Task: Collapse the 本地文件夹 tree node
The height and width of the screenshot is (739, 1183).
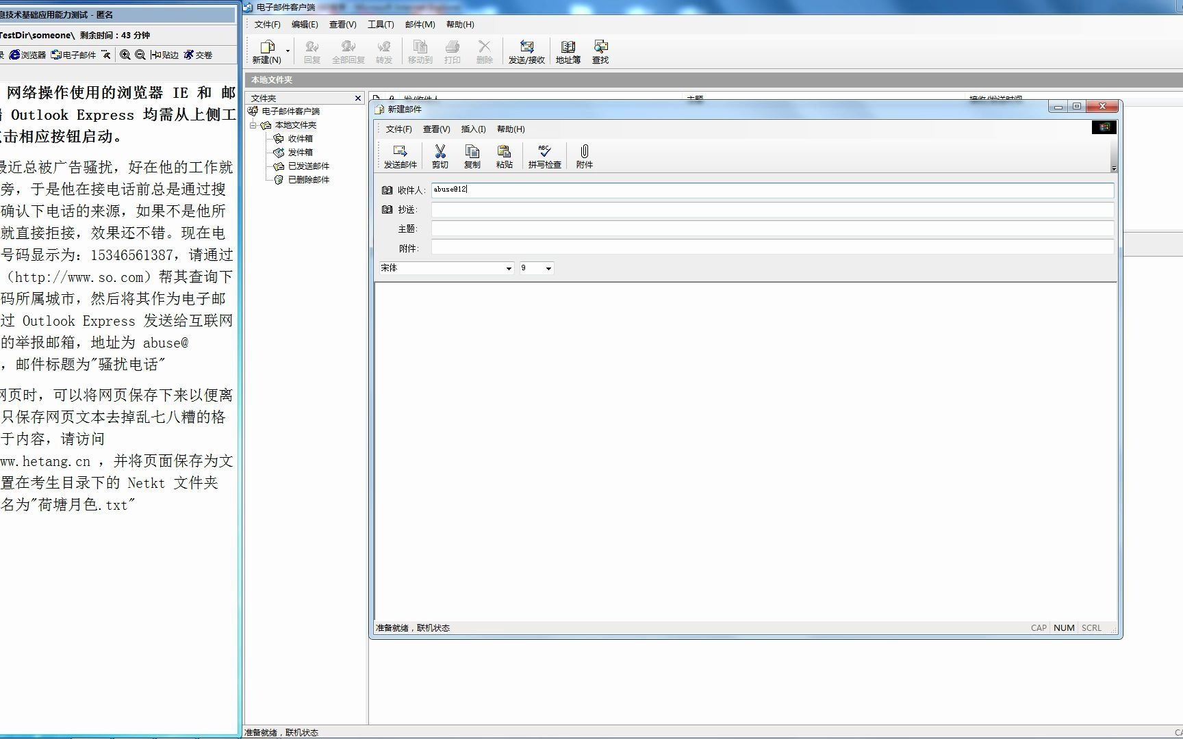Action: [253, 125]
